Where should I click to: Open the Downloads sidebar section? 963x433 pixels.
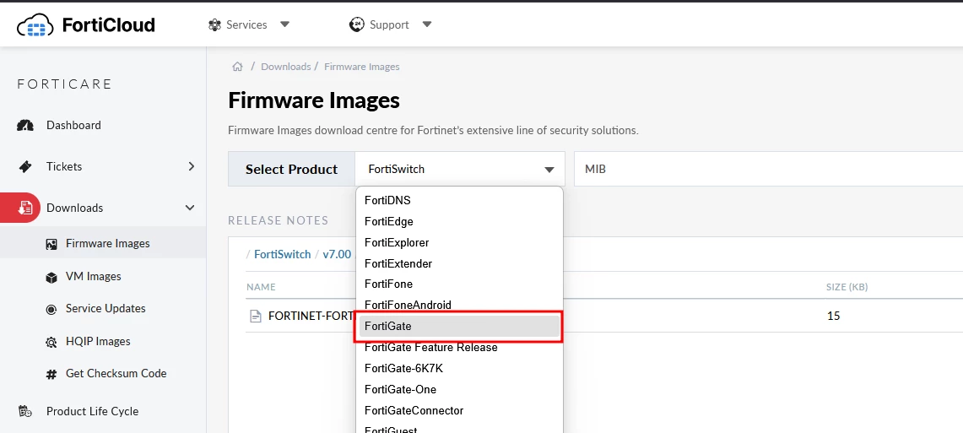click(75, 208)
